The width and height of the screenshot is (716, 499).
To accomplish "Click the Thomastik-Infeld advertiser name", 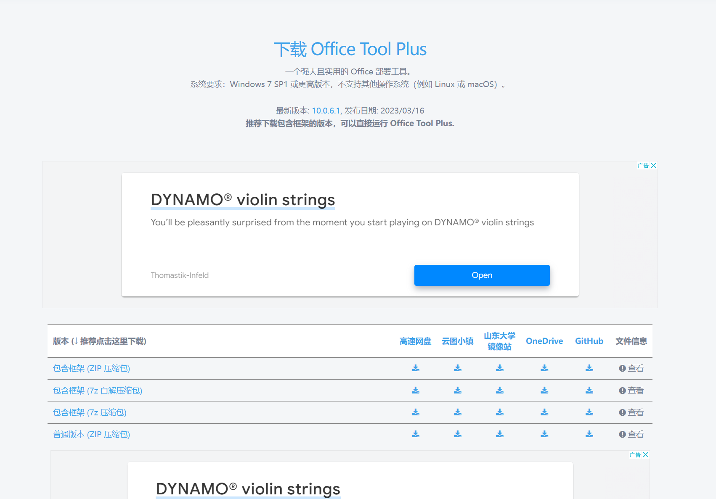I will 180,275.
